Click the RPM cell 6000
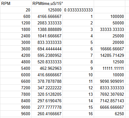The height and width of the screenshot is (118, 129). pyautogui.click(x=16, y=75)
